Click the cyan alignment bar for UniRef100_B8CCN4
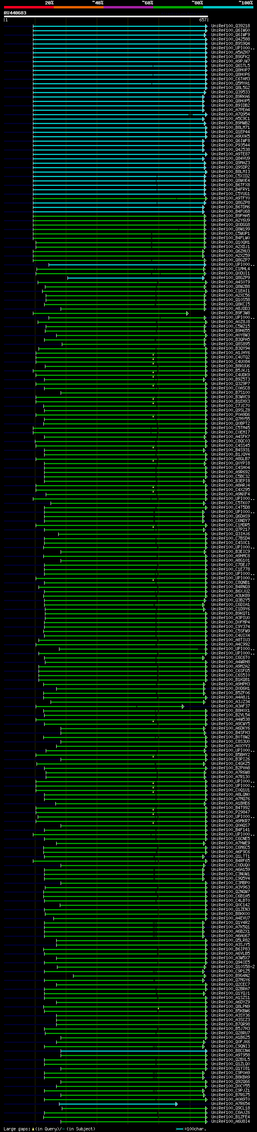The width and height of the screenshot is (257, 1132). click(134, 1051)
